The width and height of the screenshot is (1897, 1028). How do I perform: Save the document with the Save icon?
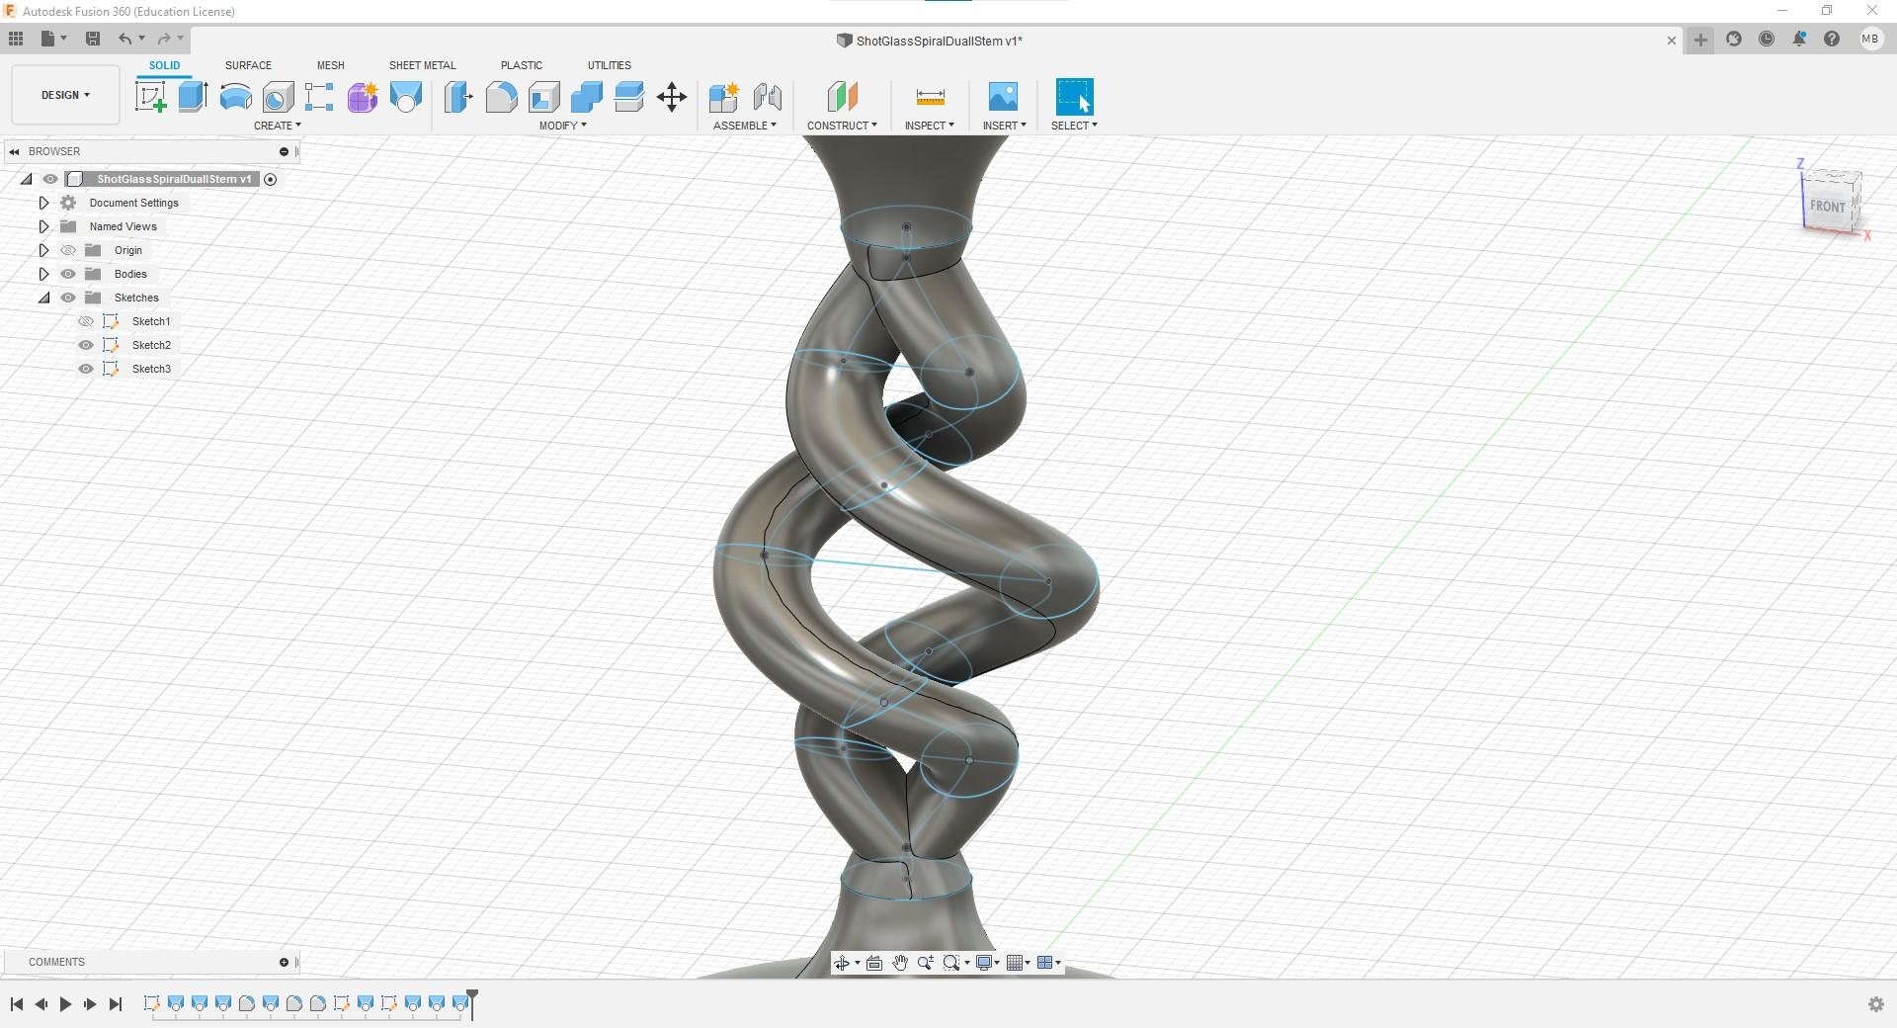(x=93, y=39)
